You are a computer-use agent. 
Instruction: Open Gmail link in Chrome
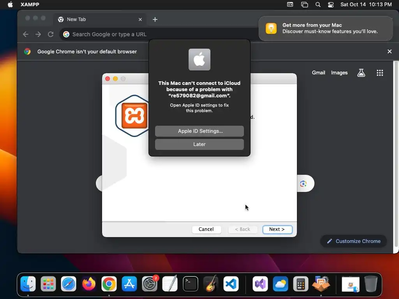(x=318, y=73)
